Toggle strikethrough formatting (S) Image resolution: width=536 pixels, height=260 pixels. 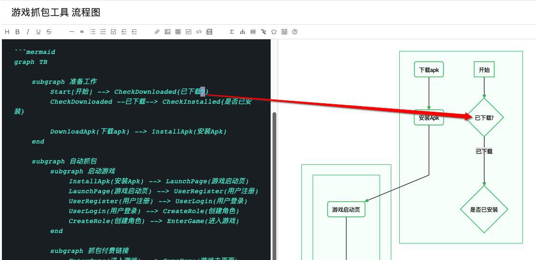49,32
